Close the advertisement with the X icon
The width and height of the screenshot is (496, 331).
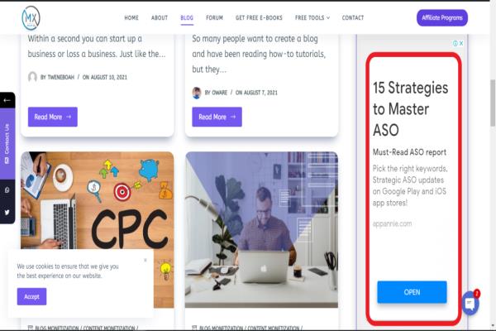(461, 43)
